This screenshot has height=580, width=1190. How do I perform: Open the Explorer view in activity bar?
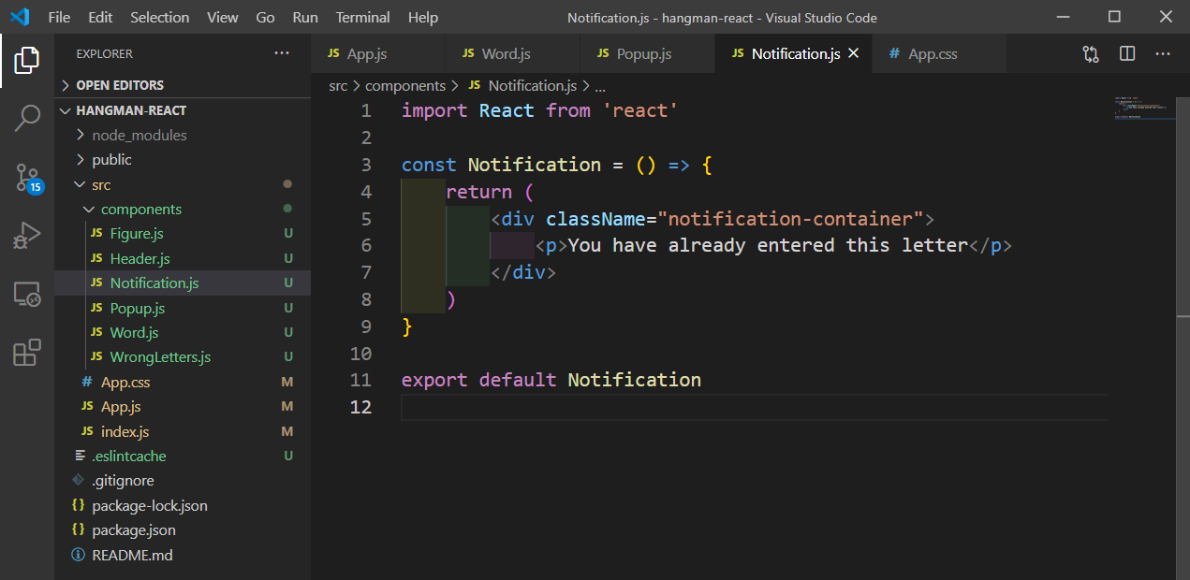[27, 61]
